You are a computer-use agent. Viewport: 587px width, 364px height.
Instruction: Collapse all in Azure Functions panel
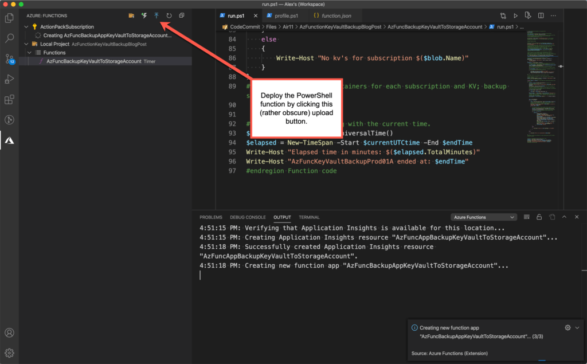pyautogui.click(x=182, y=15)
